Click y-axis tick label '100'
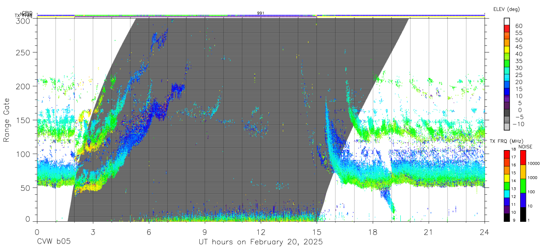The image size is (545, 251). click(24, 154)
